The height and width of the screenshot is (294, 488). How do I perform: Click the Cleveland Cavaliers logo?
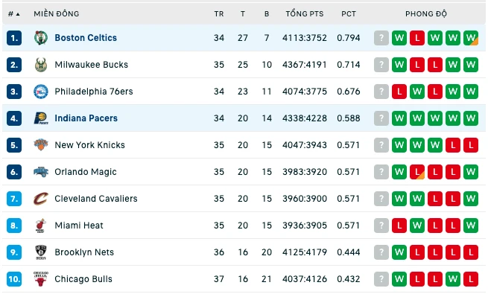click(41, 199)
